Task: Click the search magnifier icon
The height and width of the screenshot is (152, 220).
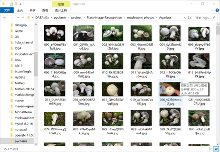Action: coord(214,18)
